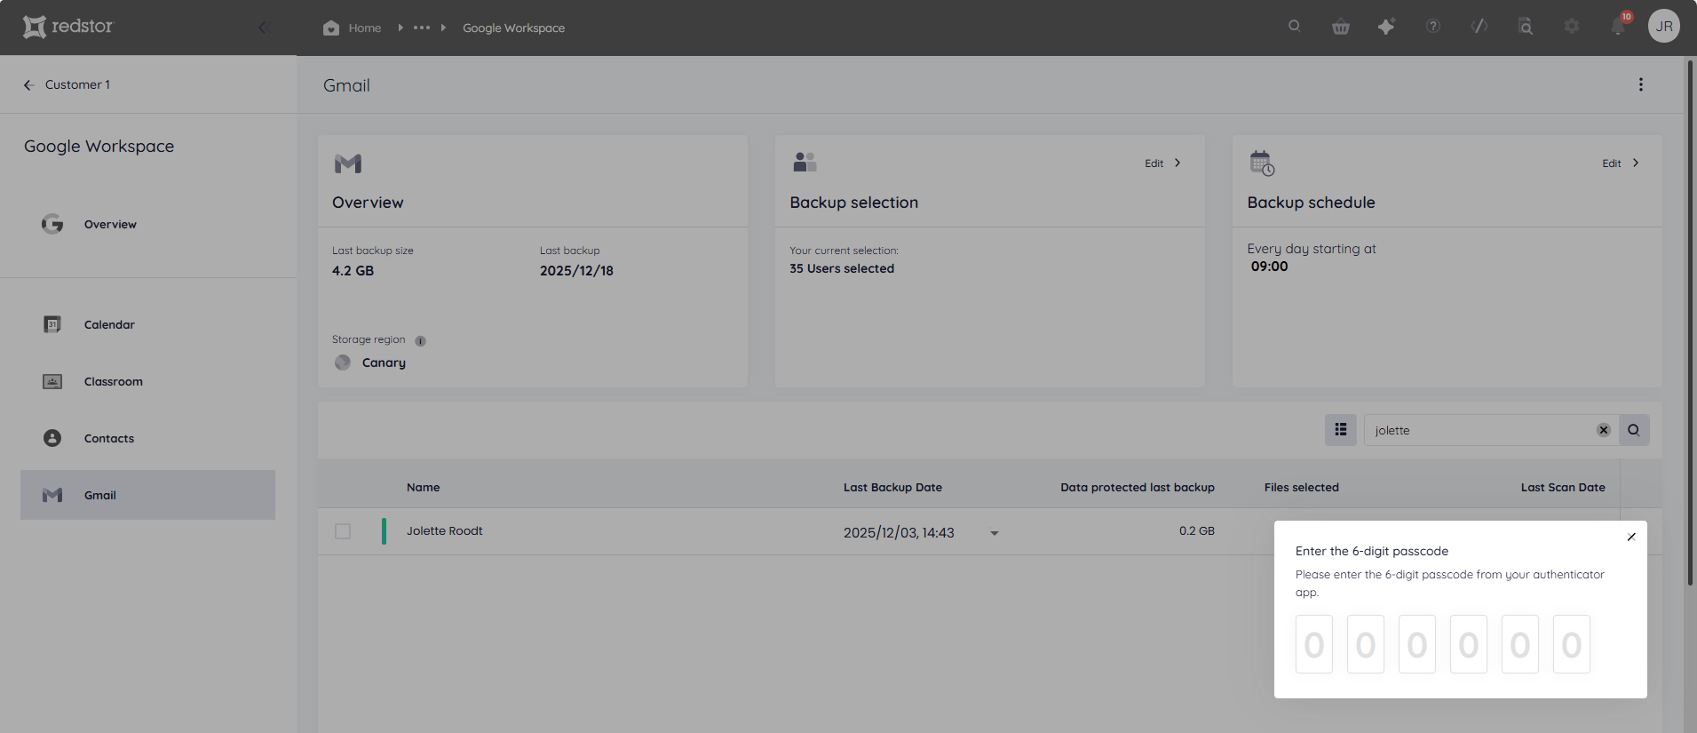Viewport: 1697px width, 733px height.
Task: Edit the Backup schedule
Action: point(1611,163)
